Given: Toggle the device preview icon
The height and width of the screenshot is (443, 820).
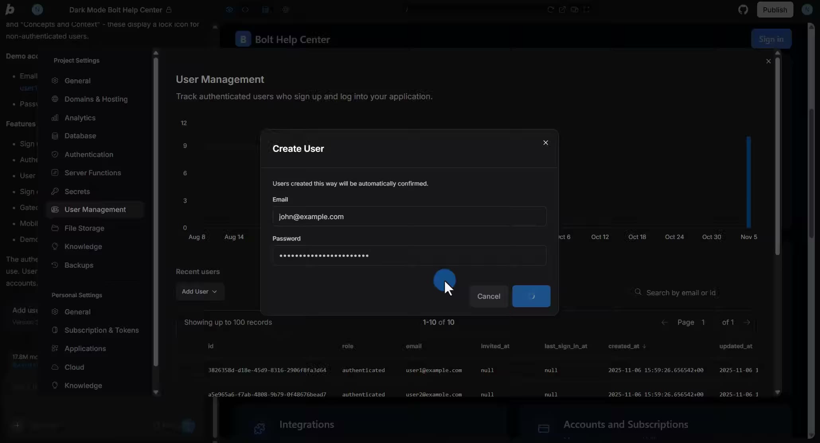Looking at the screenshot, I should click(x=574, y=10).
